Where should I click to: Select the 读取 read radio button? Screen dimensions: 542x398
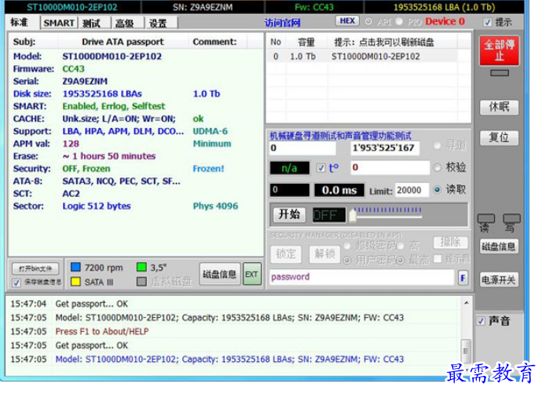[x=437, y=190]
